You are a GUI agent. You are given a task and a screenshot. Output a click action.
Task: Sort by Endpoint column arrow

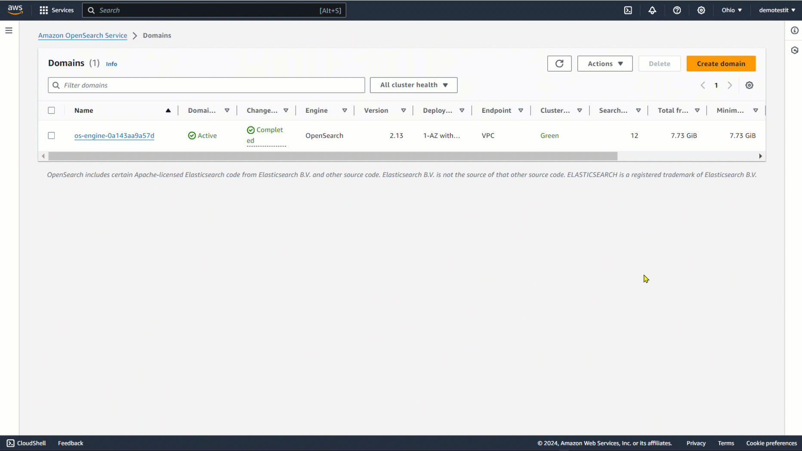tap(521, 111)
